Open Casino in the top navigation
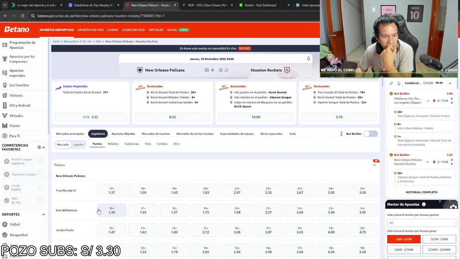 (113, 30)
